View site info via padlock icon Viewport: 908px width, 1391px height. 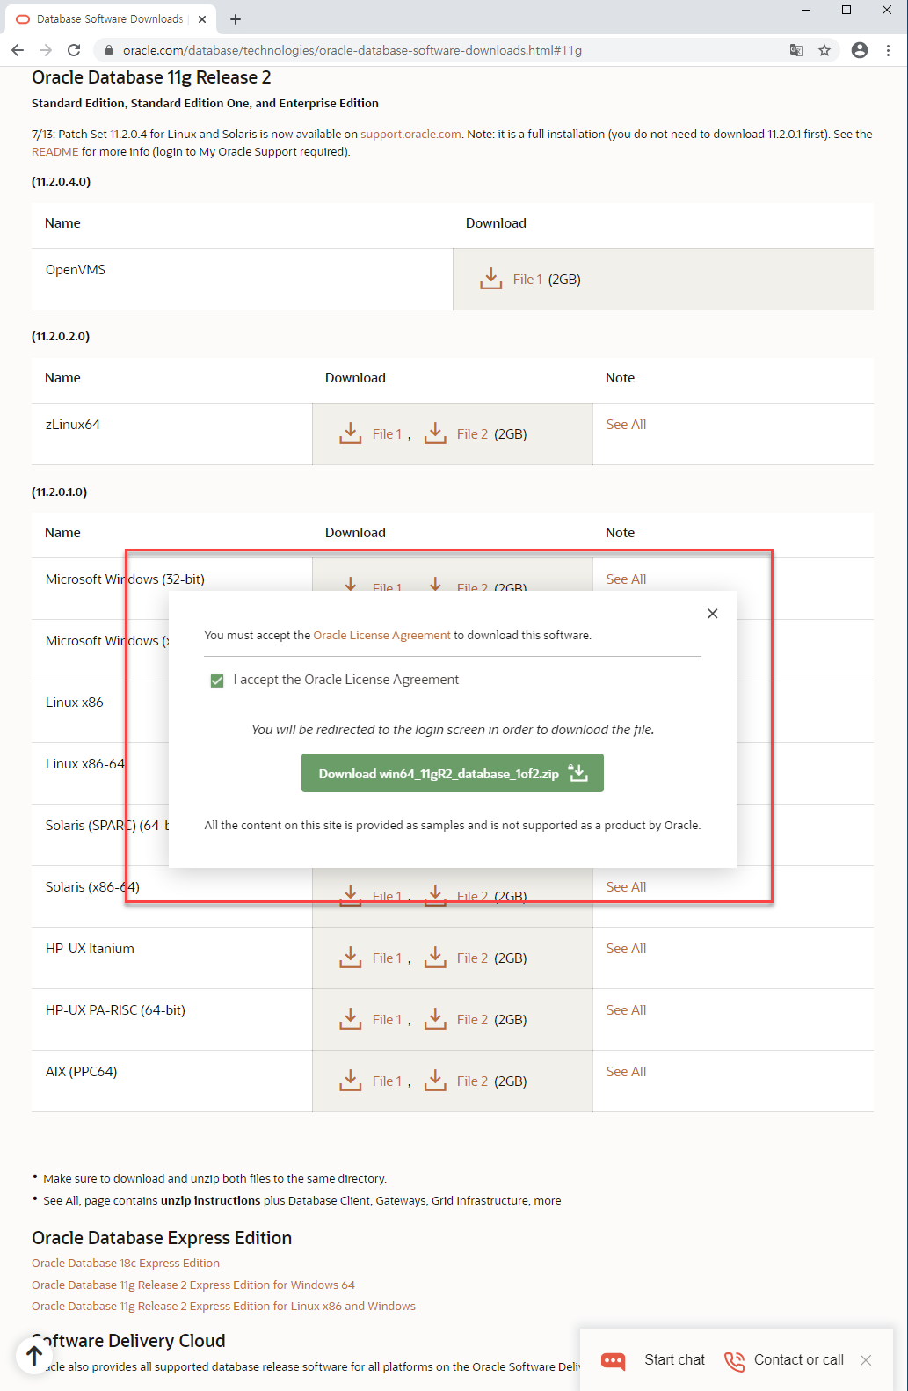tap(109, 50)
